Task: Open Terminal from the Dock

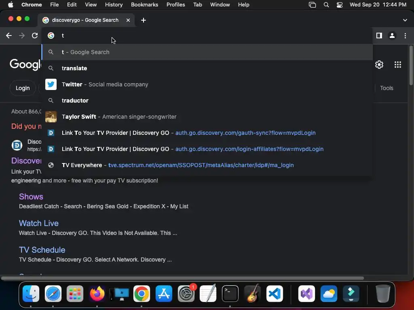Action: pyautogui.click(x=230, y=294)
